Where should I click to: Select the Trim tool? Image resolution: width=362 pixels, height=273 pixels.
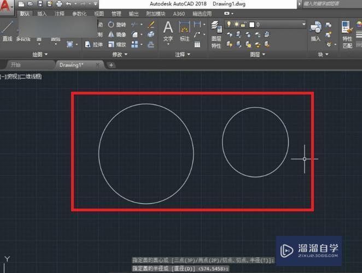tap(135, 24)
